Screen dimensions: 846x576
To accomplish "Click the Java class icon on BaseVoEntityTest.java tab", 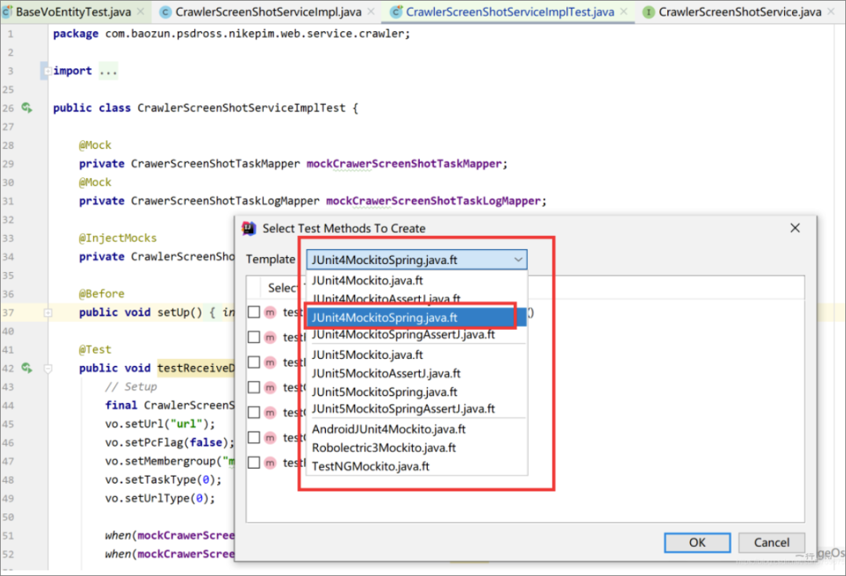I will click(8, 11).
